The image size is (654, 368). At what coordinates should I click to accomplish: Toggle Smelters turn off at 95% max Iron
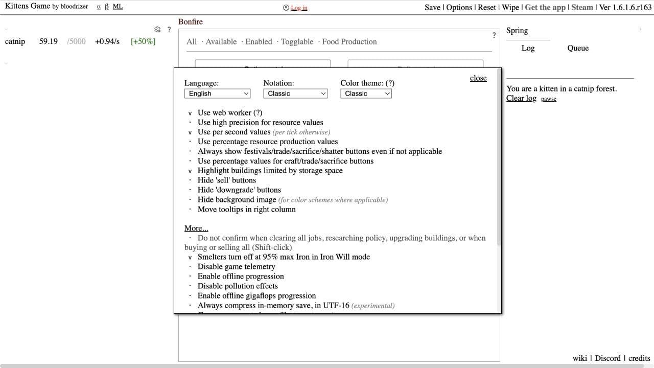coord(279,257)
